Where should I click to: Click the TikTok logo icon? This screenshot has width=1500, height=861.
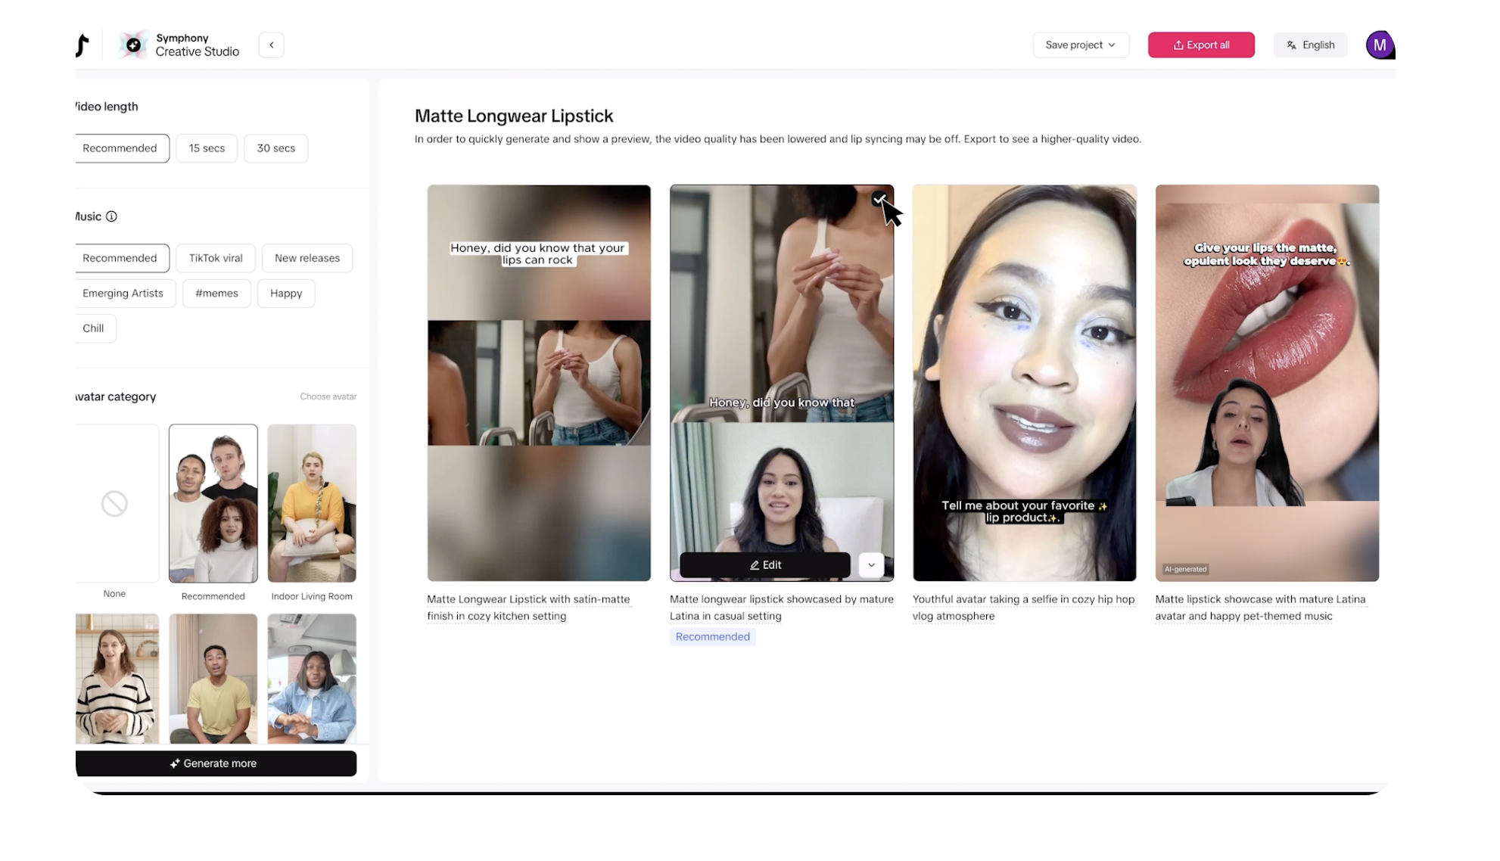(x=82, y=45)
